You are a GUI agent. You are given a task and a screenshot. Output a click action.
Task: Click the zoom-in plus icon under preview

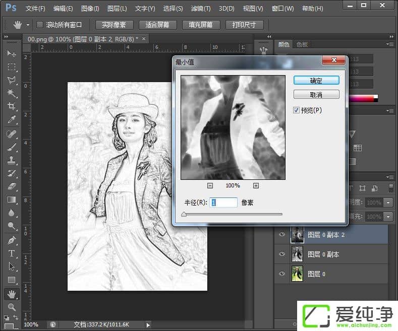(x=256, y=185)
